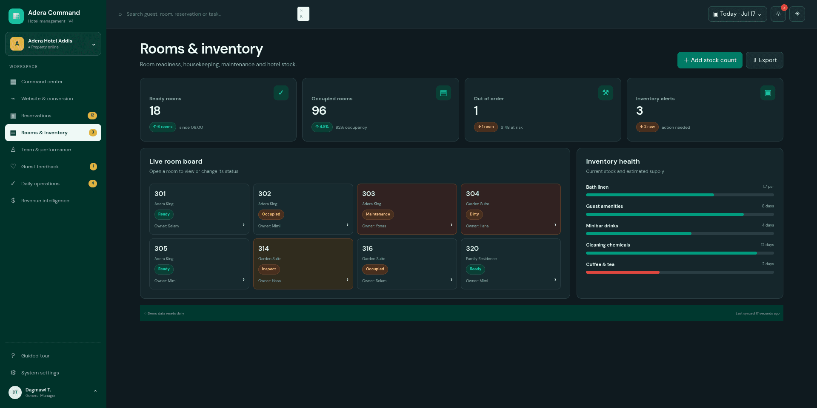Click the Rooms & Inventory sidebar icon

(x=13, y=133)
